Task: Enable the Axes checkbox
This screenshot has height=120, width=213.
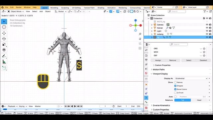Action: [x=175, y=97]
